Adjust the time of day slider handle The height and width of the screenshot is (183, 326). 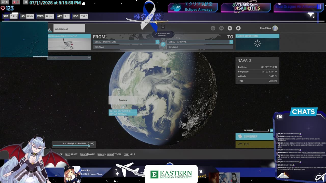coord(89,146)
